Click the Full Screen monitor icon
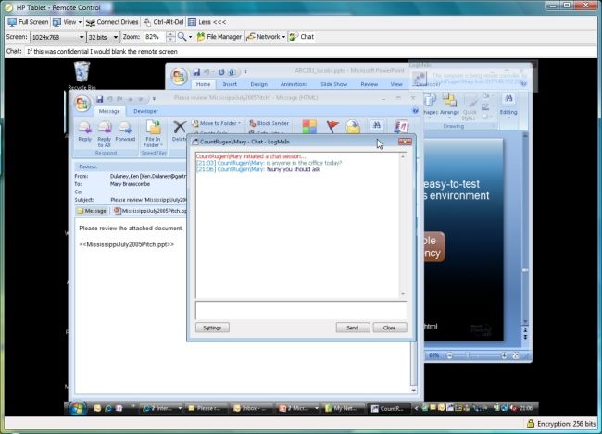The image size is (602, 434). click(x=12, y=22)
